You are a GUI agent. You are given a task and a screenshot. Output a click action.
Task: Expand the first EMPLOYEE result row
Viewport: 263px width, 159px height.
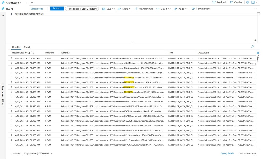[x=12, y=58]
